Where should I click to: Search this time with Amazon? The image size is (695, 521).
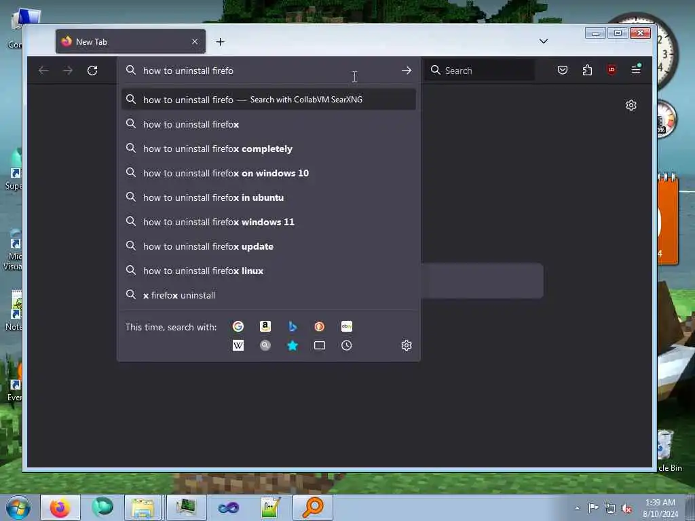[265, 326]
